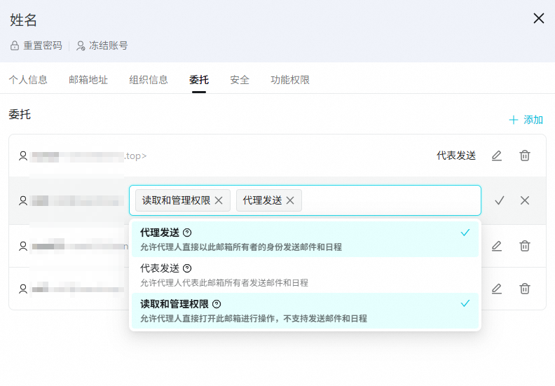Screen dimensions: 555x386
Task: Confirm permission edits with the checkmark
Action: (500, 200)
